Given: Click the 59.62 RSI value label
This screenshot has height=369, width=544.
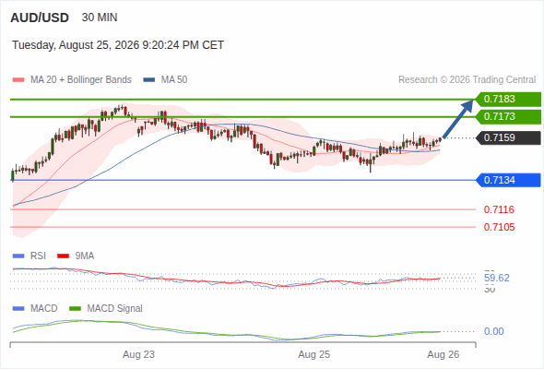Looking at the screenshot, I should point(497,278).
